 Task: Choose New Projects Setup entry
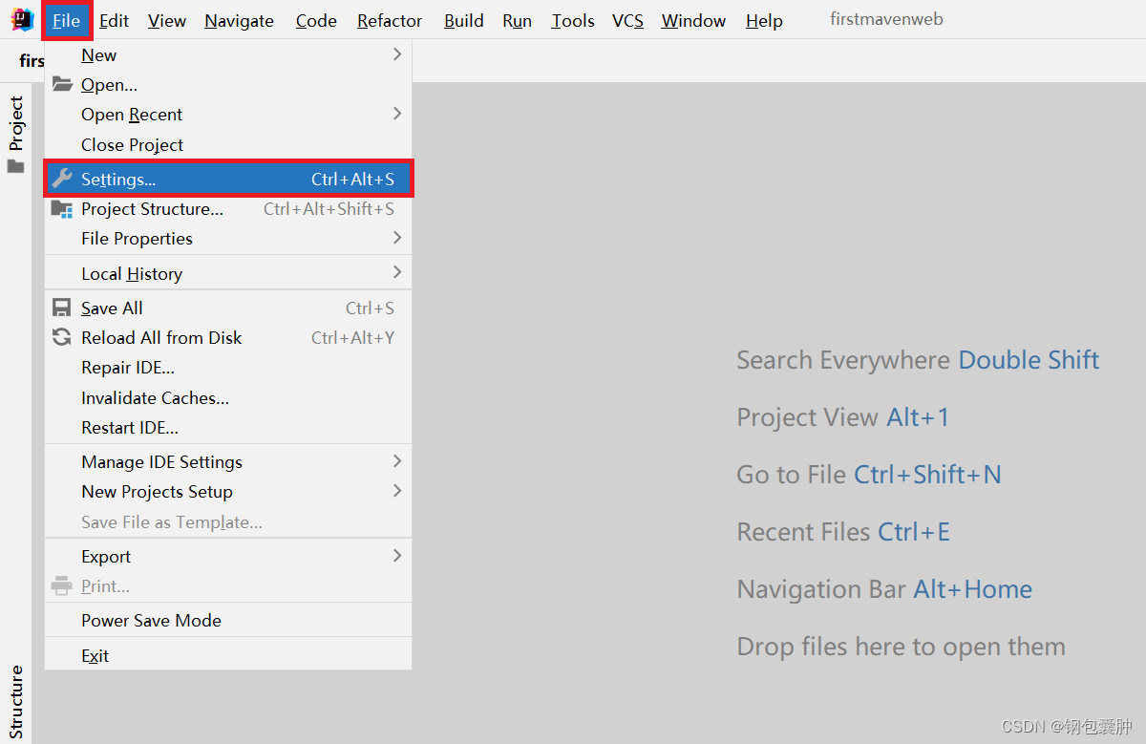point(228,492)
